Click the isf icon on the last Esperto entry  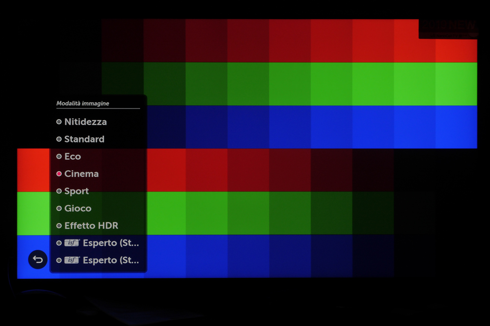point(72,260)
